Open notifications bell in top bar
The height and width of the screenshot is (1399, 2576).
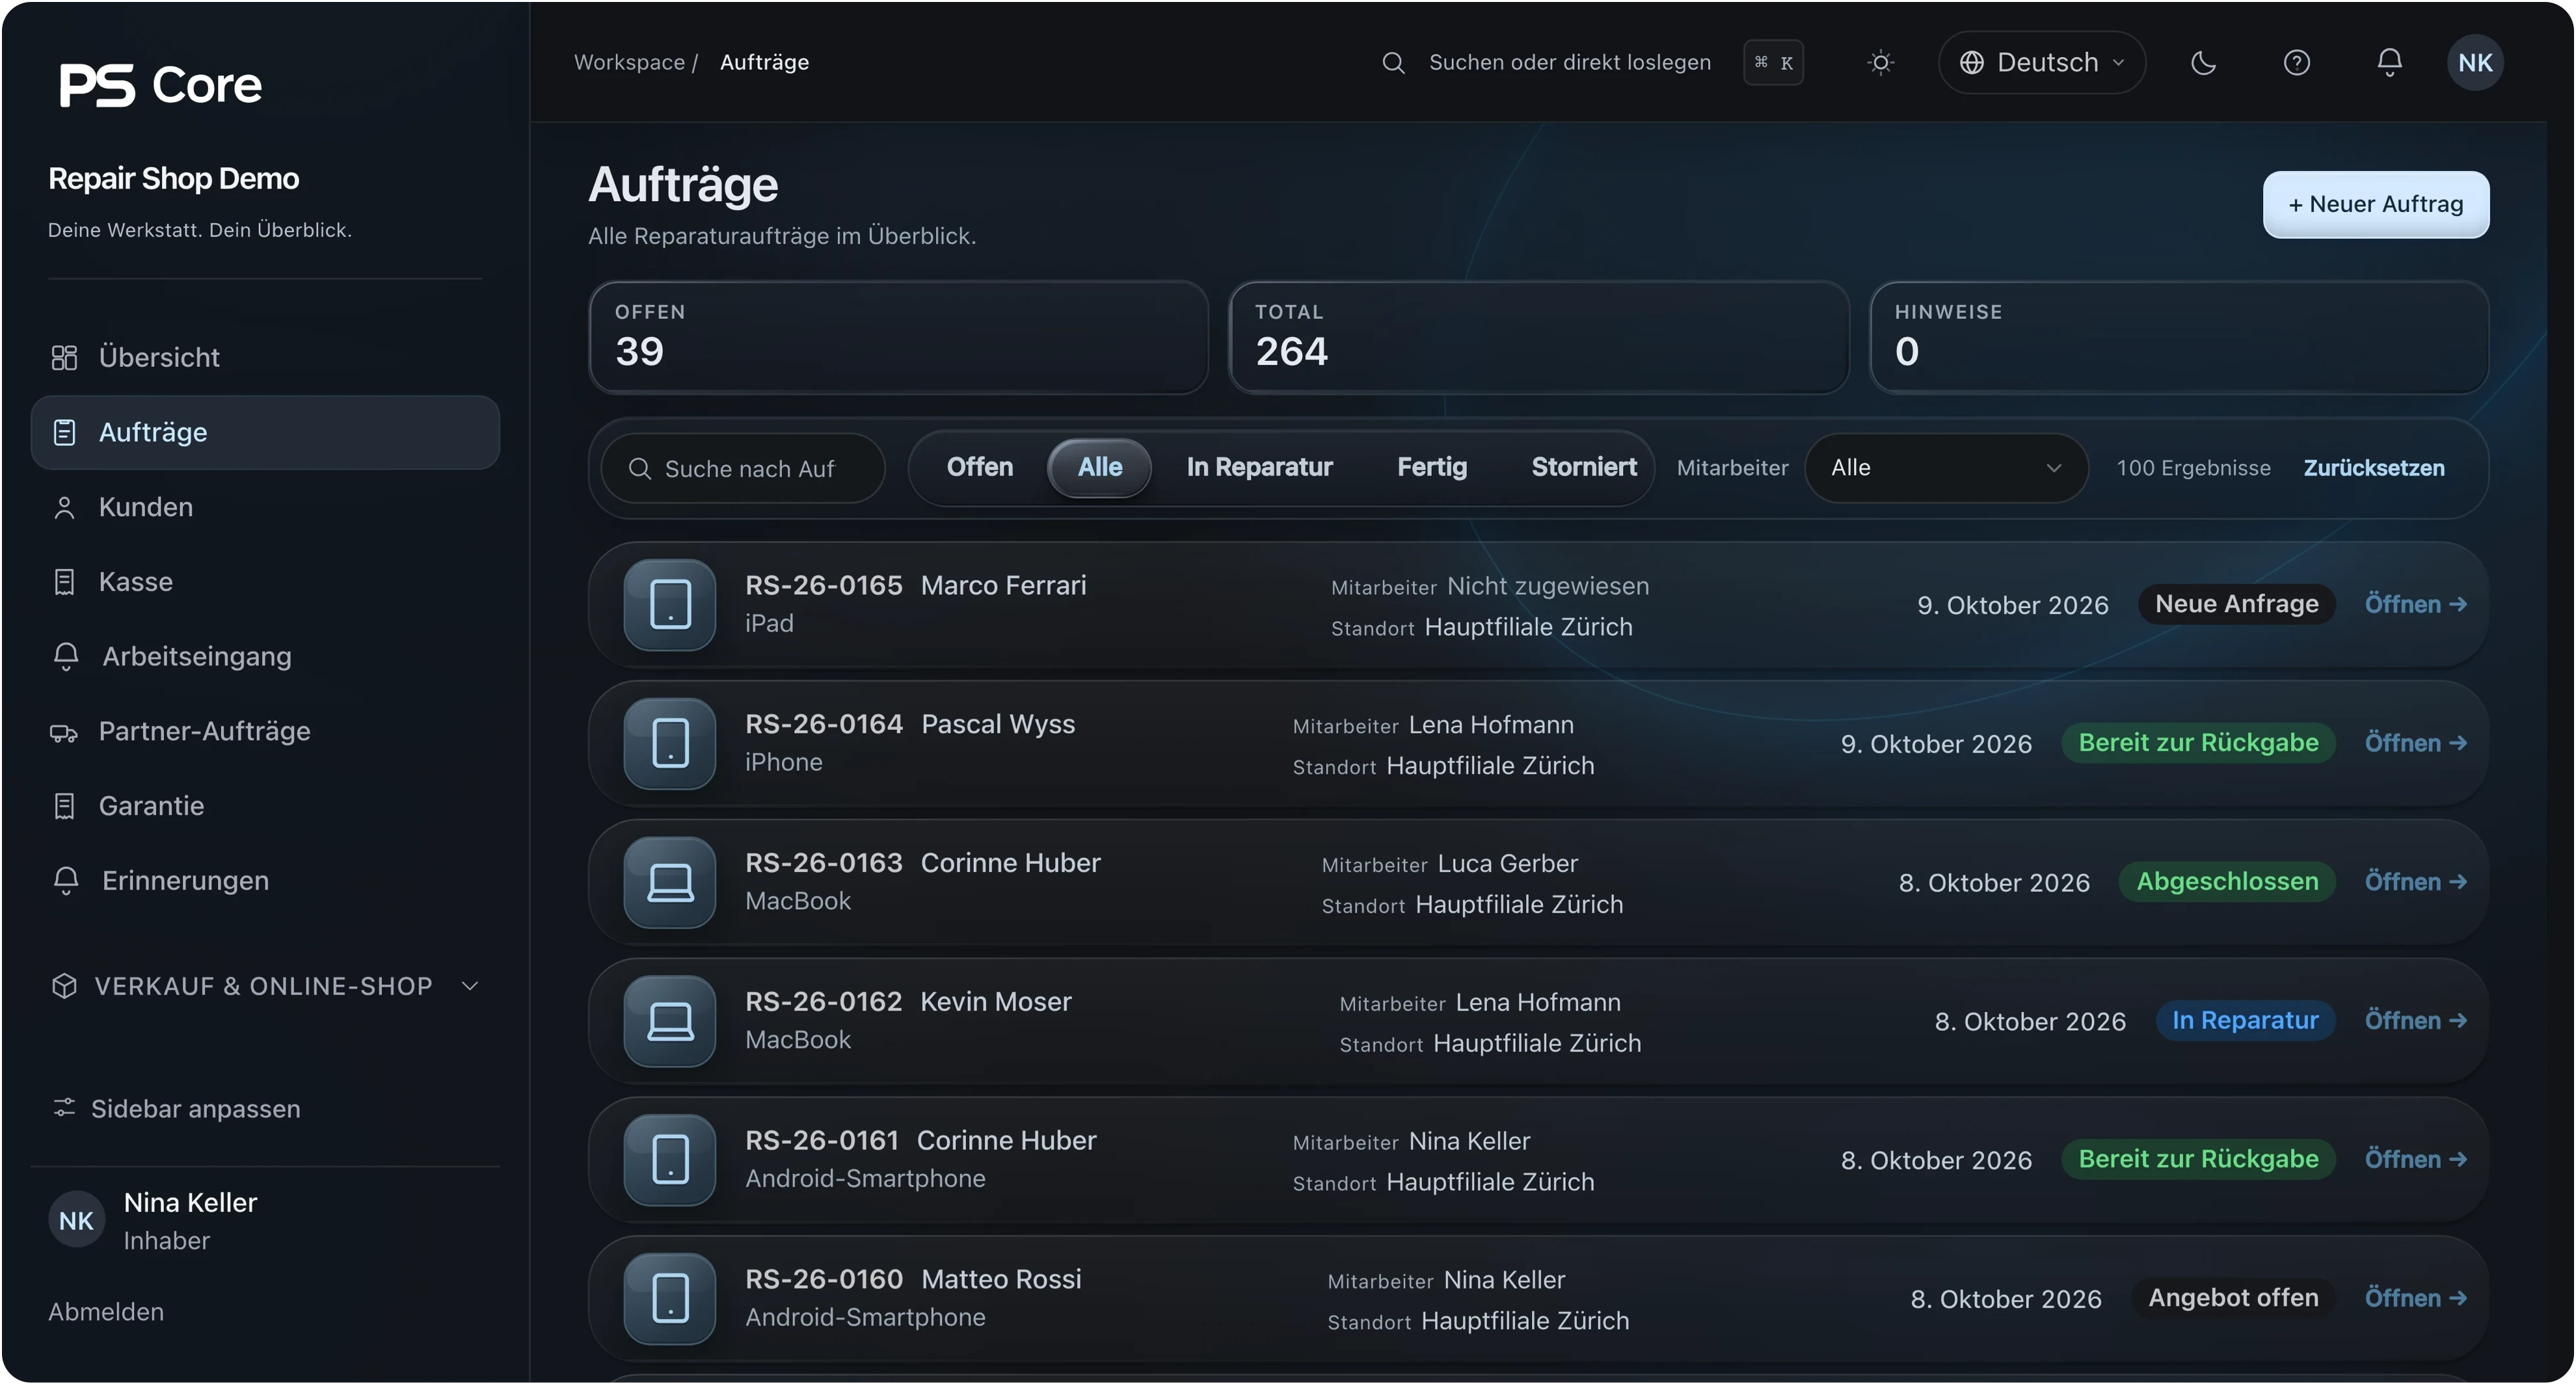[2389, 62]
